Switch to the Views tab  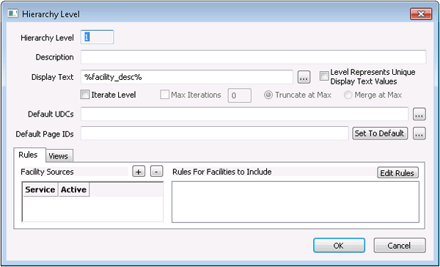pos(59,156)
